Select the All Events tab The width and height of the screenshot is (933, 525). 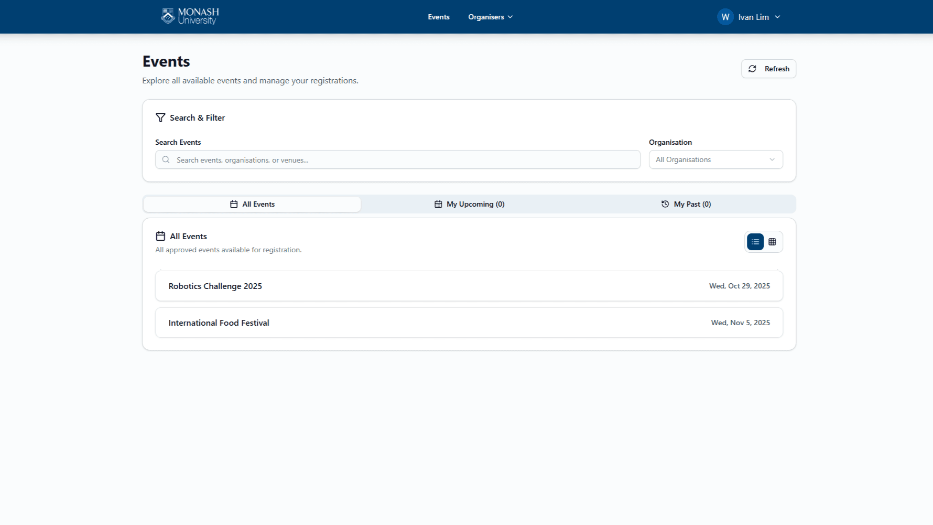click(x=252, y=204)
